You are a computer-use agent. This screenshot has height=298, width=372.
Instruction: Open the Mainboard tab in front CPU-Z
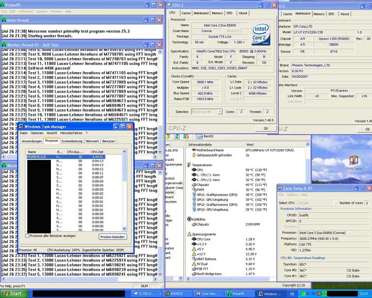[x=201, y=13]
